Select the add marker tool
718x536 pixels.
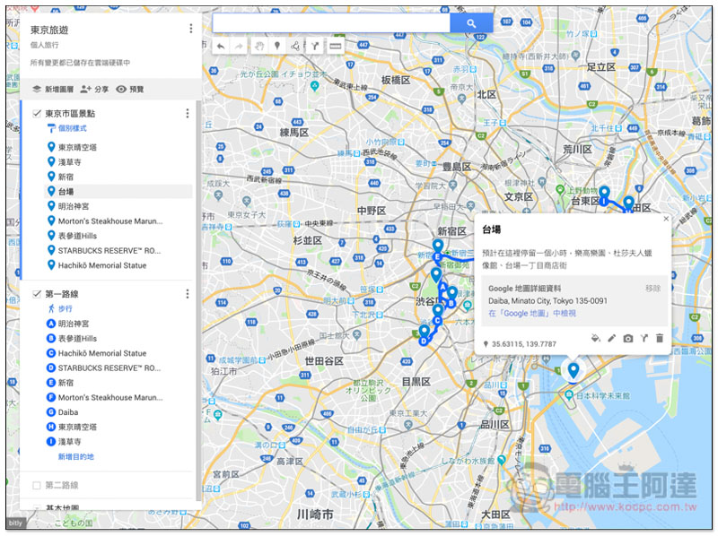tap(277, 46)
